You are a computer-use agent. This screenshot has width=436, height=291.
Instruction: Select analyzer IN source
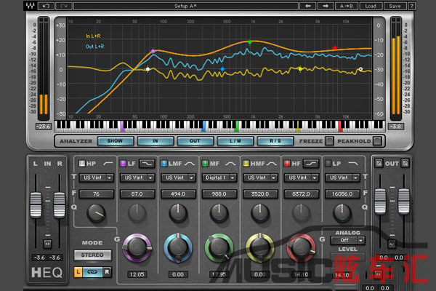[156, 141]
